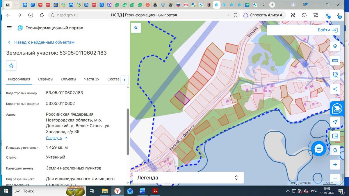Open the Windows Start menu
Screen dimensions: 349x196
6,191
